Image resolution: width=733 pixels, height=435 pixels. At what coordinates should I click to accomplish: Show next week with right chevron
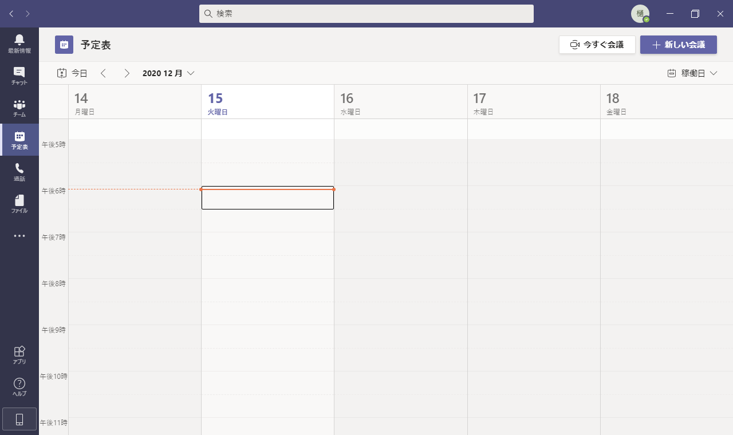pos(127,73)
